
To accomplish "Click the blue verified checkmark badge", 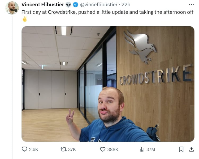I will pos(76,5).
